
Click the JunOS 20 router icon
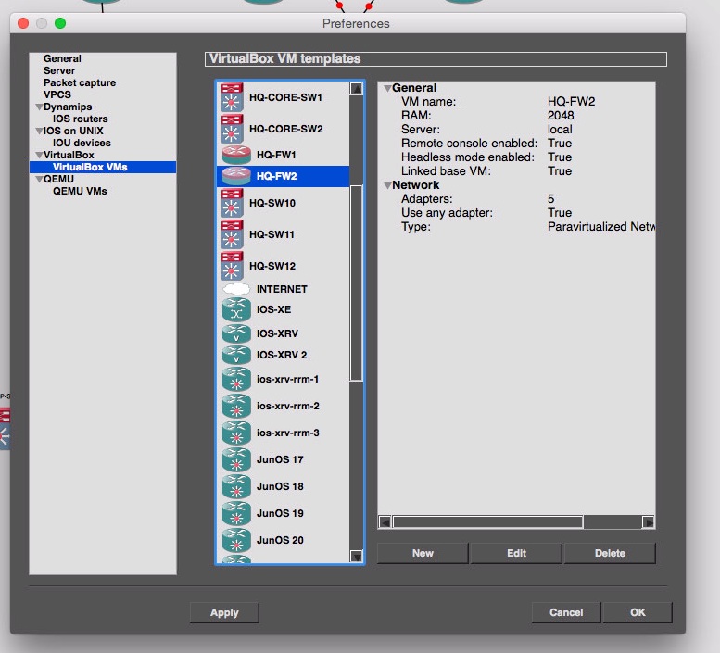coord(236,540)
